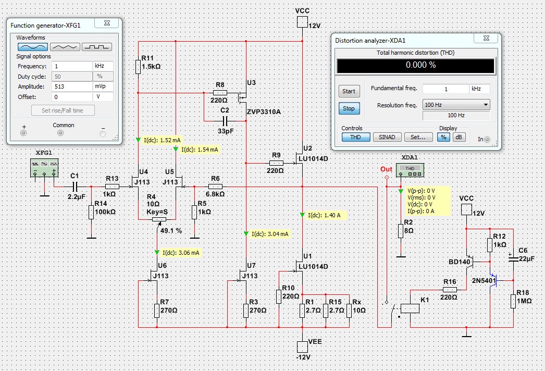Select resistor R8 220Ω symbol
This screenshot has width=545, height=371.
tap(220, 93)
